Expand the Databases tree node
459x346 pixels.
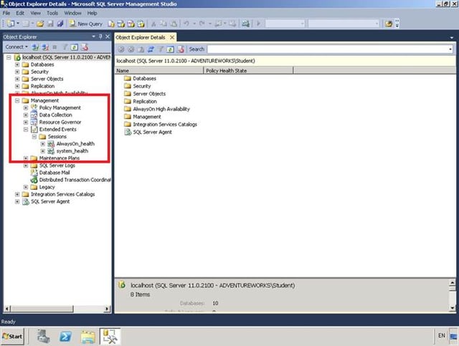17,64
